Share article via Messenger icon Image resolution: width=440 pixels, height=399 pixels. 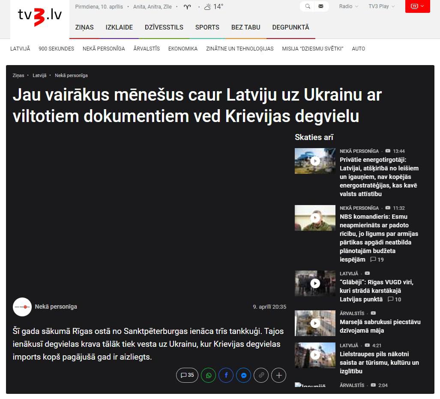tap(243, 375)
